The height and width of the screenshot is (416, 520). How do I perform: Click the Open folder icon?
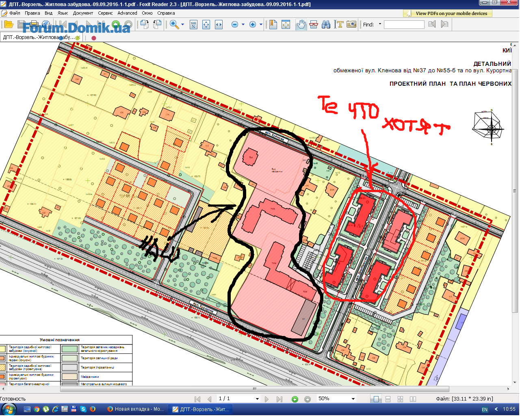tap(9, 24)
